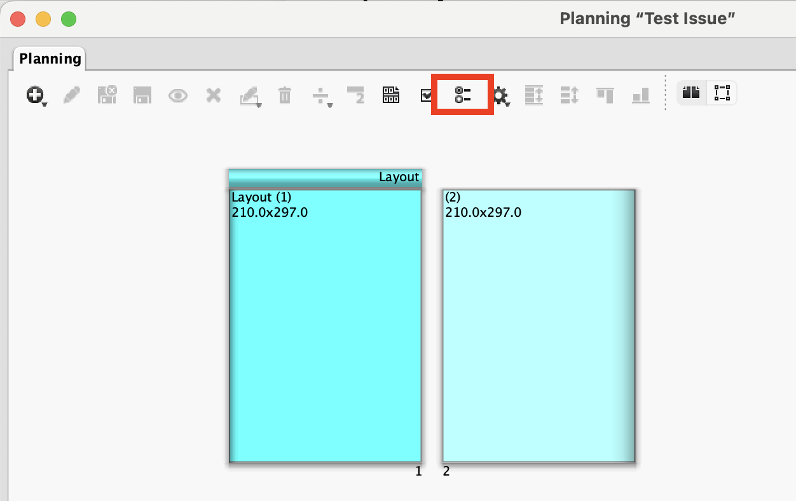
Task: Click the align bottom bar icon
Action: [x=640, y=95]
